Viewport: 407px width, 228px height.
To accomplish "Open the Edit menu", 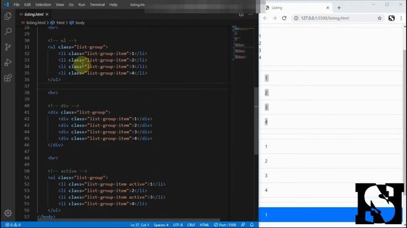I will (x=27, y=4).
